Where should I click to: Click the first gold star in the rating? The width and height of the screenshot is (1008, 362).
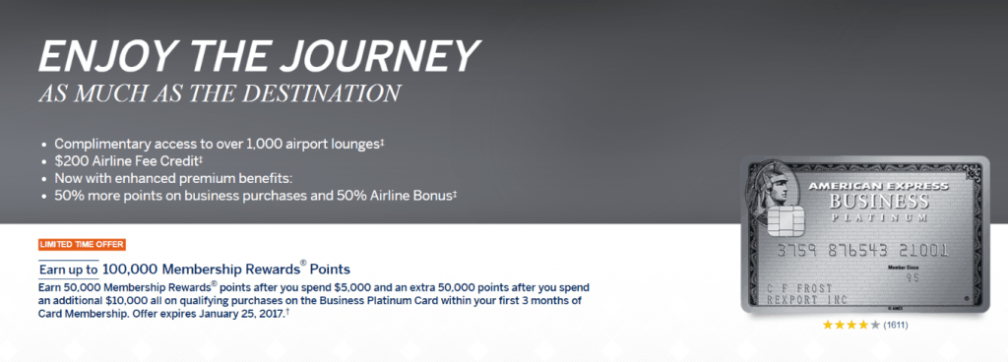828,325
